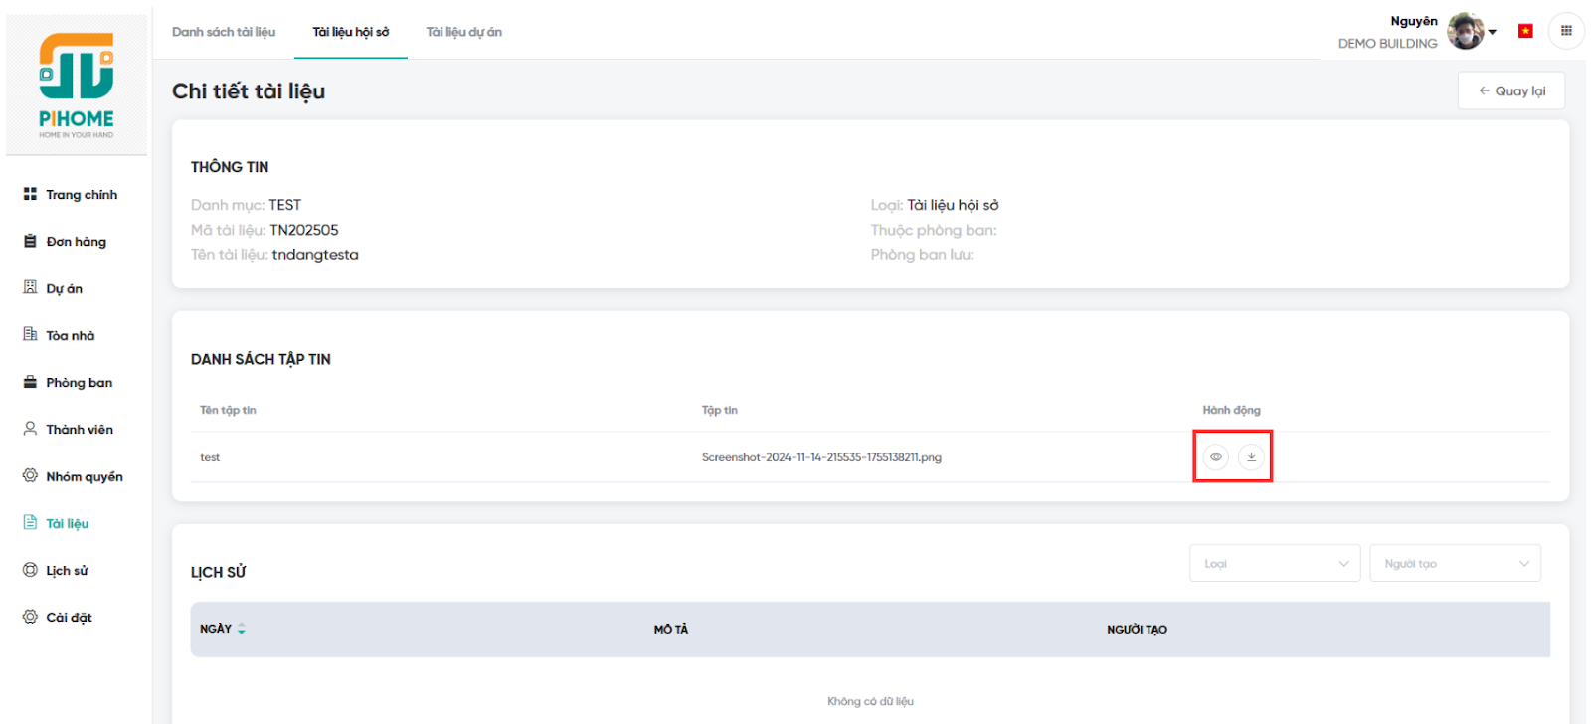Expand the Loại filter dropdown
This screenshot has width=1591, height=724.
point(1274,564)
